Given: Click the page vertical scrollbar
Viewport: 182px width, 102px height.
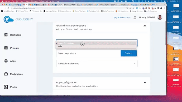Looking at the screenshot, I should pos(166,33).
